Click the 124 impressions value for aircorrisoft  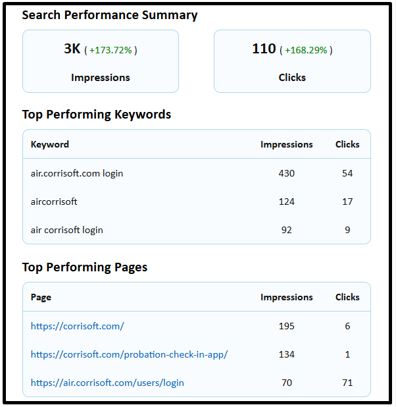tap(287, 202)
